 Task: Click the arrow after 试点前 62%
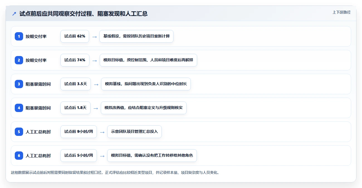pyautogui.click(x=94, y=37)
